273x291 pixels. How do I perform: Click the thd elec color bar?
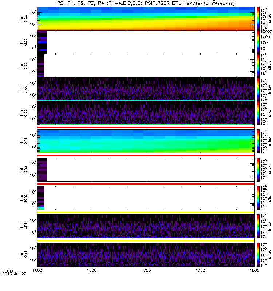click(258, 89)
